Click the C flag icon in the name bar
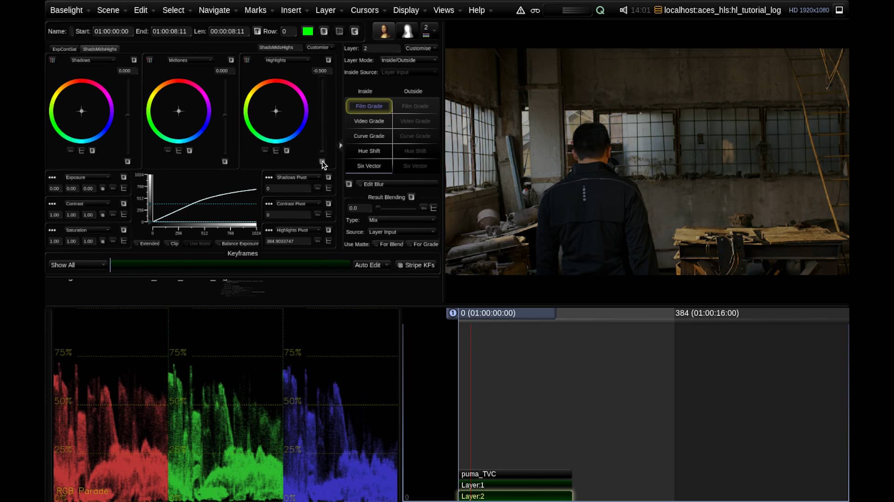 [x=355, y=31]
